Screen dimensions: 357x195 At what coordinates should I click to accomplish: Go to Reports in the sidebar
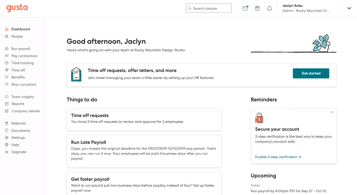18,104
